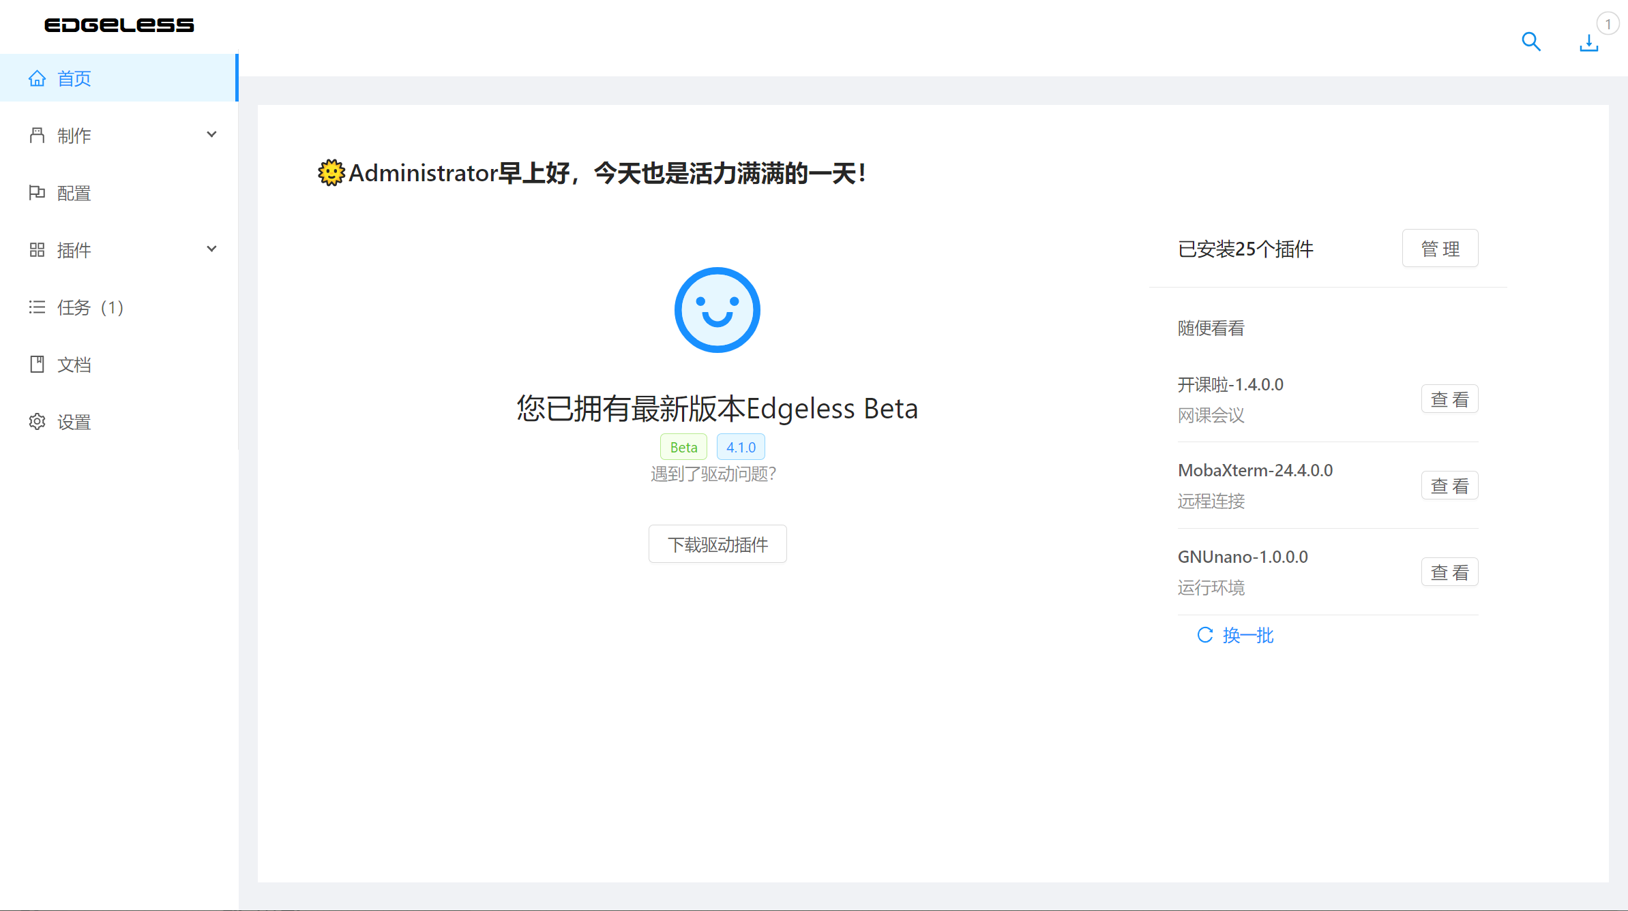This screenshot has height=911, width=1628.
Task: Open the 任务 (1) menu item
Action: [119, 307]
